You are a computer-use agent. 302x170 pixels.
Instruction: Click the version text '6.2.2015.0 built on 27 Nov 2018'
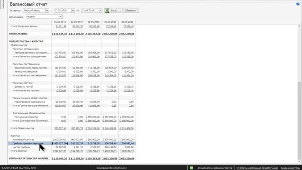pos(18,168)
